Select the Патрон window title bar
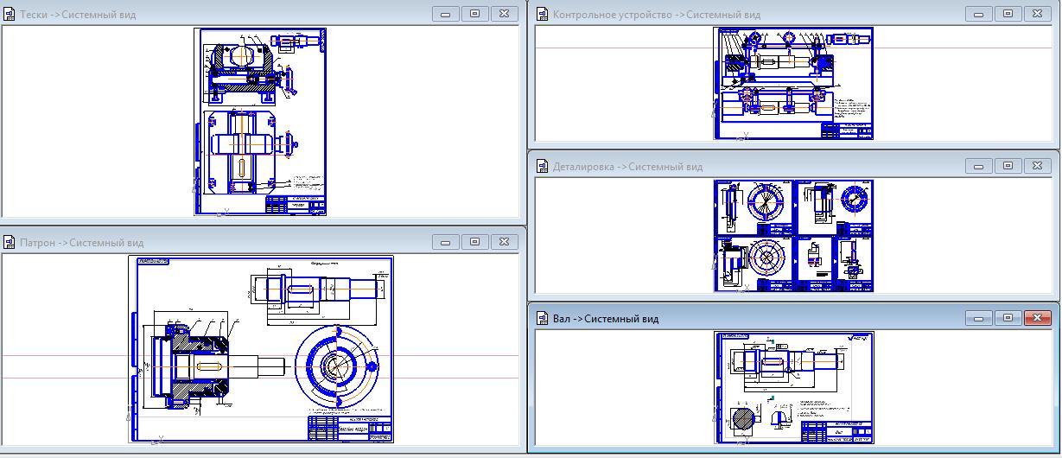The width and height of the screenshot is (1062, 458). [x=259, y=243]
